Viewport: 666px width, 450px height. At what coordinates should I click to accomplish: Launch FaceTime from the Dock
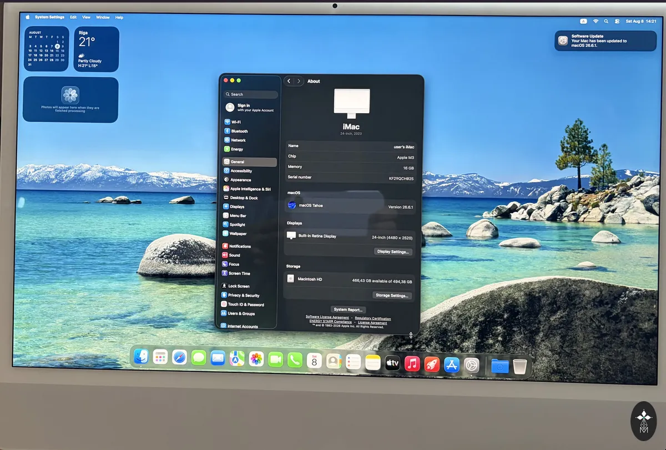pos(276,360)
